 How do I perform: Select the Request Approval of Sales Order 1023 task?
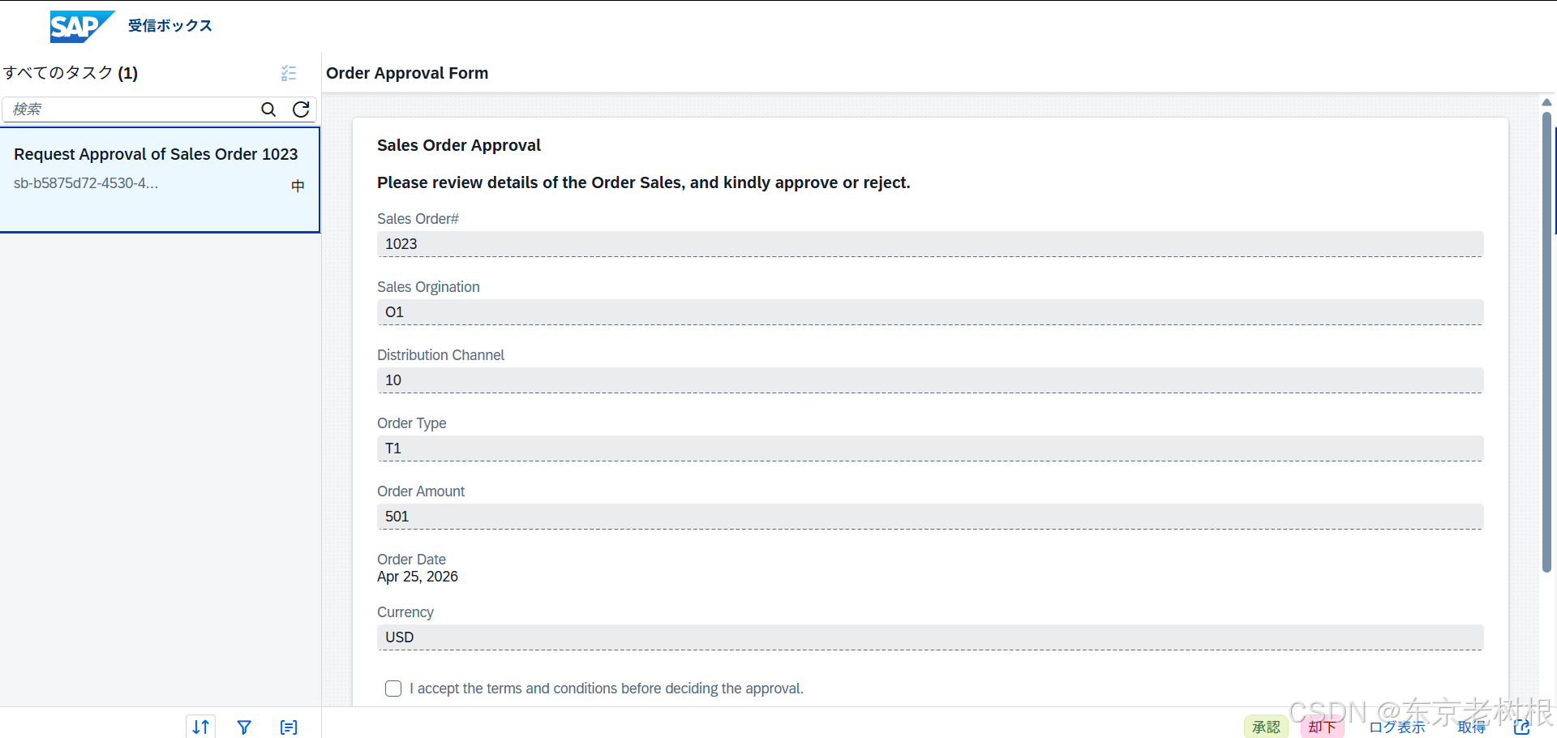160,180
